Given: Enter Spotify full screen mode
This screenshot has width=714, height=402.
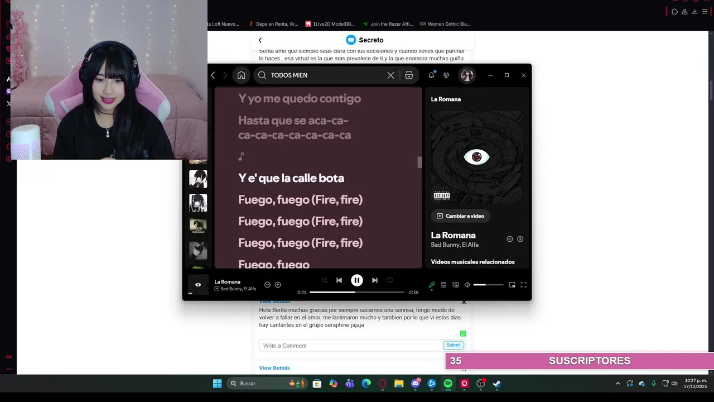Looking at the screenshot, I should pyautogui.click(x=524, y=285).
